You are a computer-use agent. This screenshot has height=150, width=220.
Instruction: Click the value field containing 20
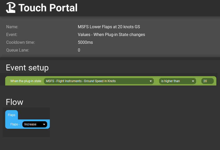click(207, 81)
